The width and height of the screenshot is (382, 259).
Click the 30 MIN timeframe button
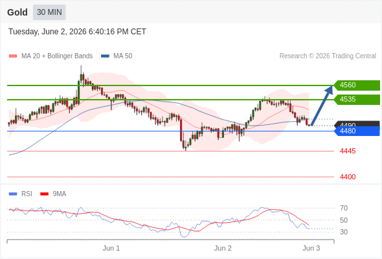[x=49, y=12]
